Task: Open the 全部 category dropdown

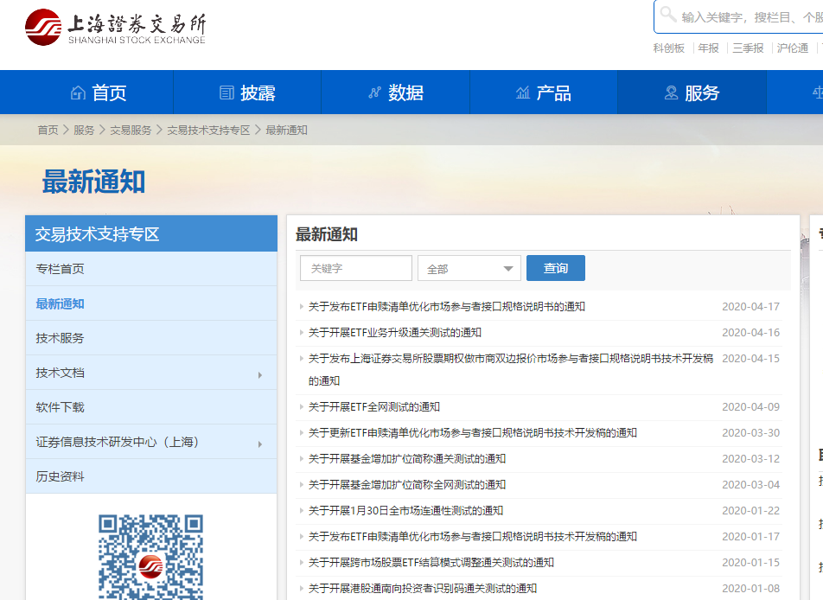Action: 469,268
